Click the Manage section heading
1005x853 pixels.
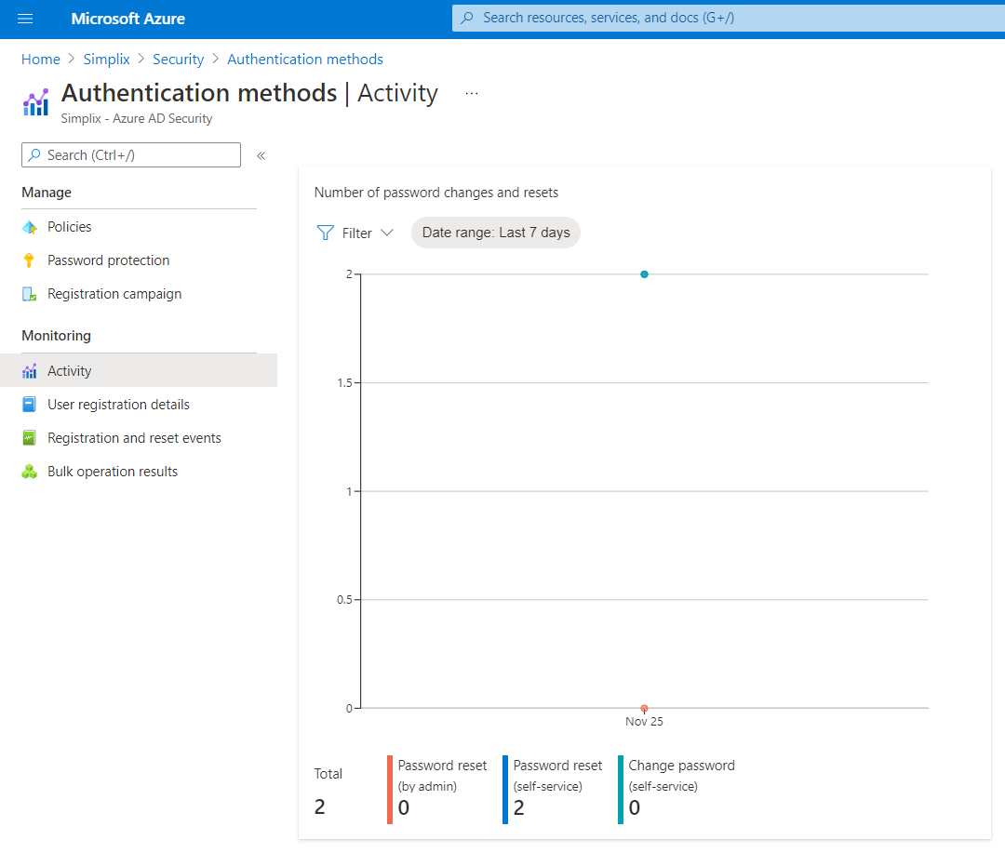pyautogui.click(x=47, y=193)
